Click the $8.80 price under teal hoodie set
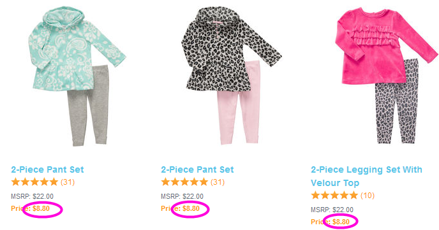This screenshot has height=230, width=439. coord(41,208)
